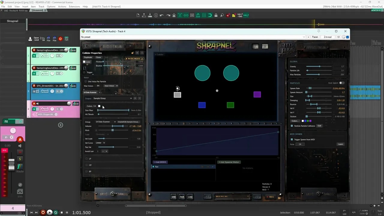The height and width of the screenshot is (216, 384).
Task: Click the redo arrow in the toolbar
Action: coord(168,15)
